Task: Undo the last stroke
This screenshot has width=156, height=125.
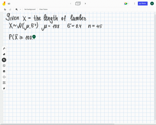Action: 5,9
